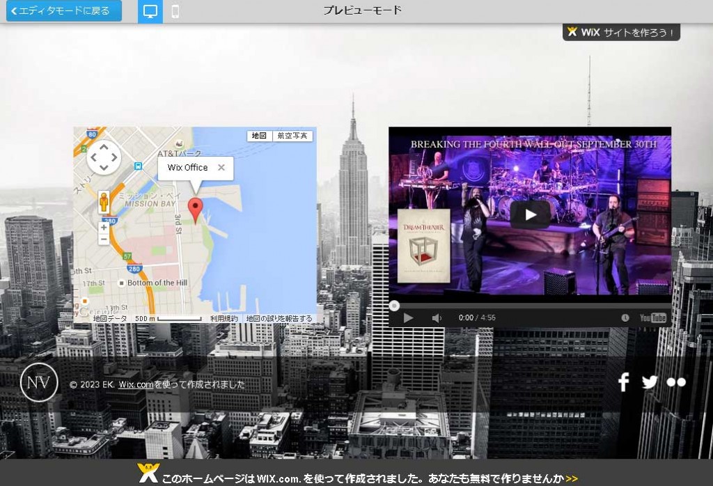Switch map to 航空写真 satellite view
713x486 pixels.
[292, 136]
